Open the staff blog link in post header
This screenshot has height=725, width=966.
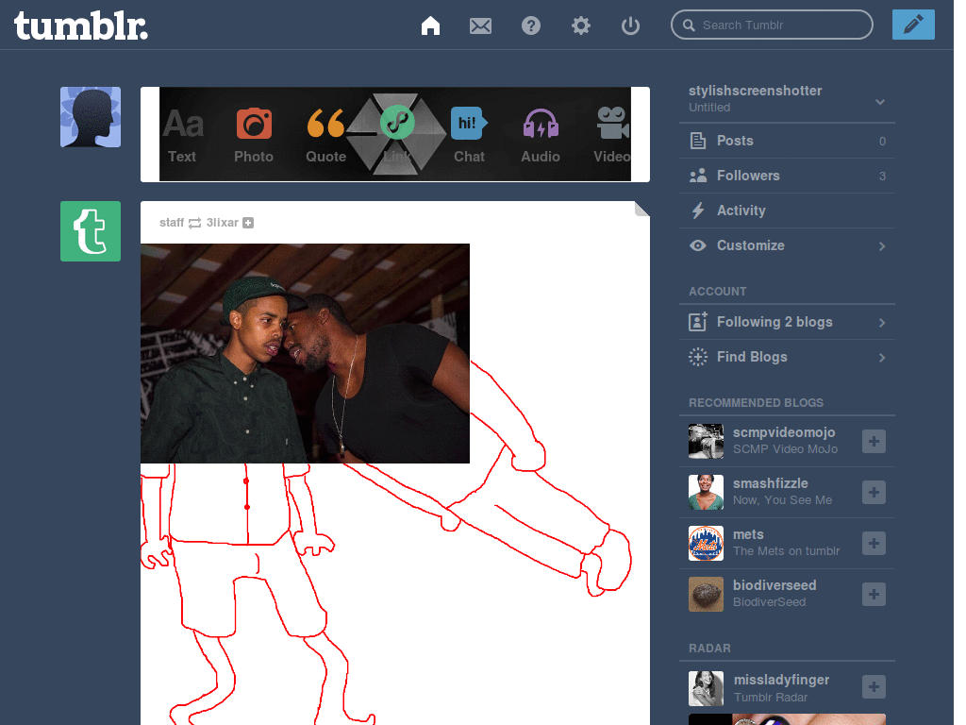click(x=172, y=223)
